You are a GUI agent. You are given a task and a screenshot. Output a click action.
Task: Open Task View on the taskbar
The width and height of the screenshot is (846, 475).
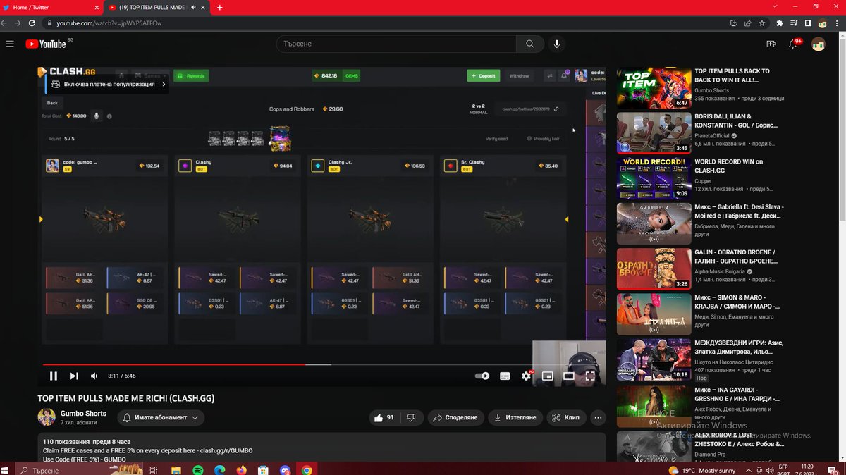(x=155, y=469)
